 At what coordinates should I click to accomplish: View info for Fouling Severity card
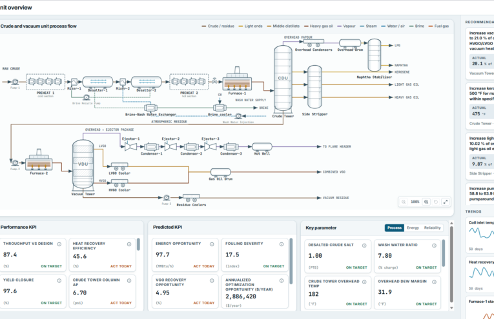(282, 244)
